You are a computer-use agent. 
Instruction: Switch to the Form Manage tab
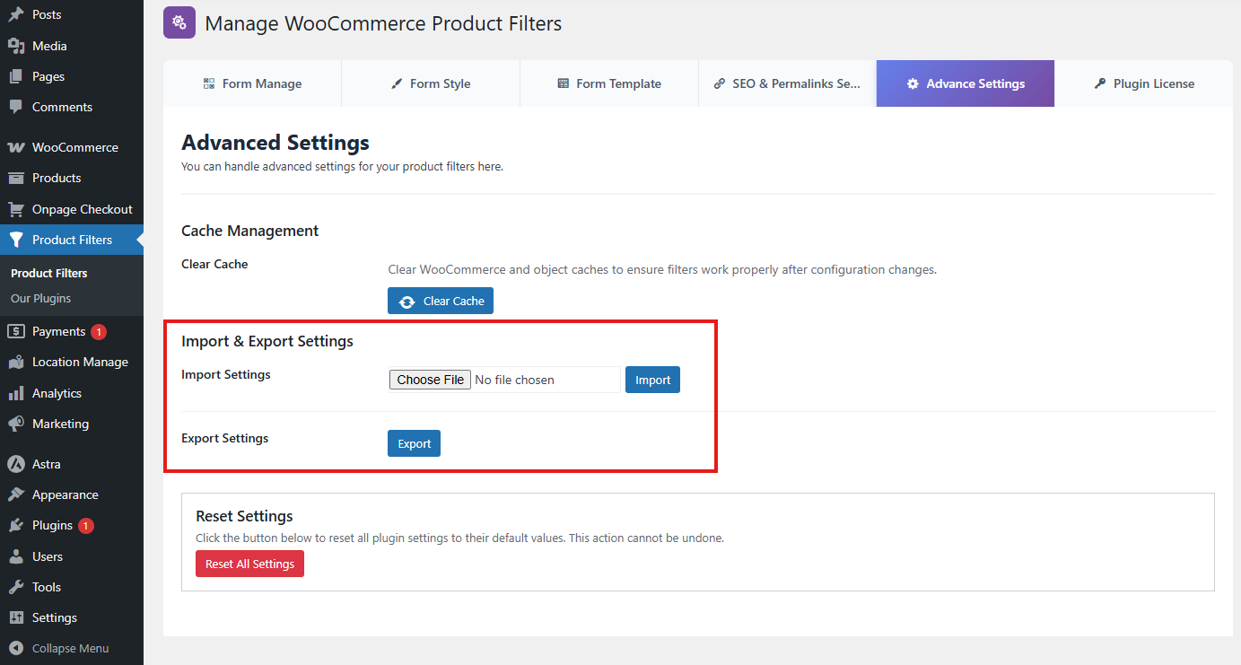tap(252, 83)
